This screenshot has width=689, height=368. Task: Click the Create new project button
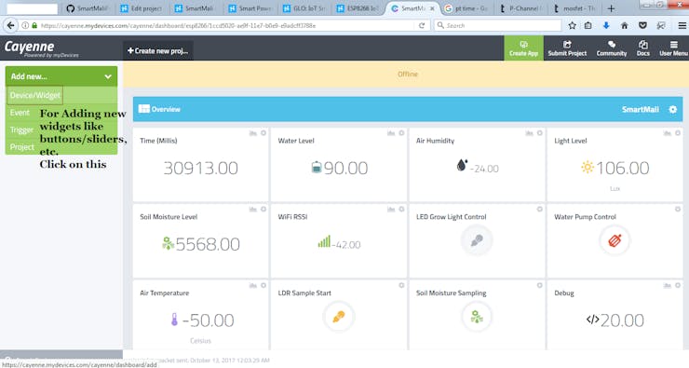tap(157, 50)
